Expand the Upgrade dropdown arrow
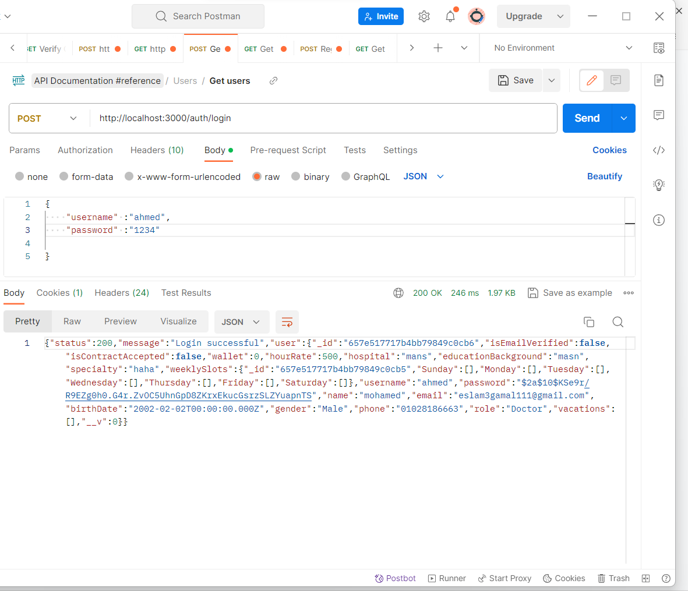Image resolution: width=688 pixels, height=591 pixels. pyautogui.click(x=560, y=17)
